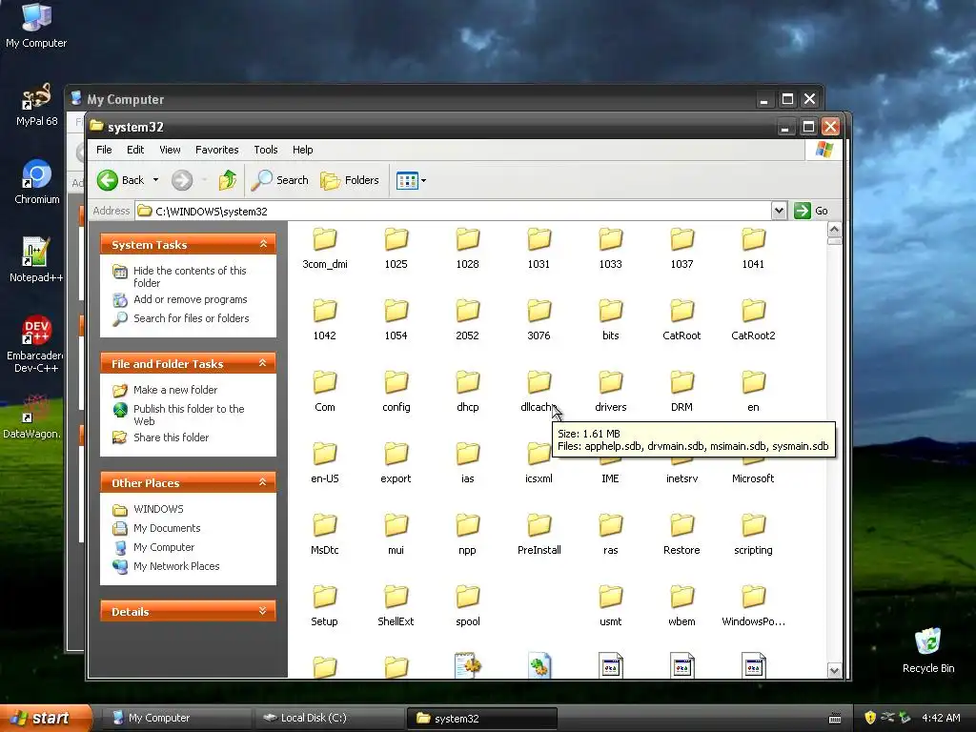The width and height of the screenshot is (976, 732).
Task: Select the wbem folder
Action: pyautogui.click(x=681, y=606)
